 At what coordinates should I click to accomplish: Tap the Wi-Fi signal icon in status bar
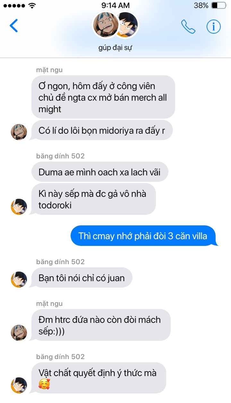(32, 5)
